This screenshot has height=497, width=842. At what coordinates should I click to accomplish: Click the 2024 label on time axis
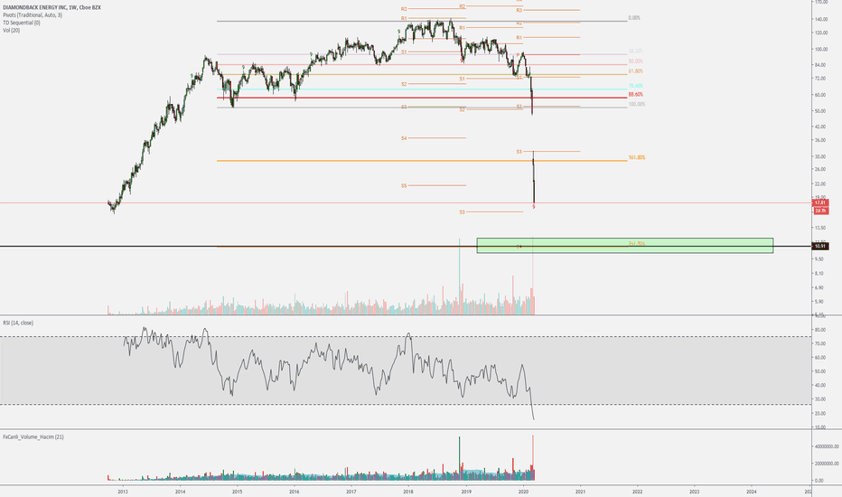click(x=752, y=491)
